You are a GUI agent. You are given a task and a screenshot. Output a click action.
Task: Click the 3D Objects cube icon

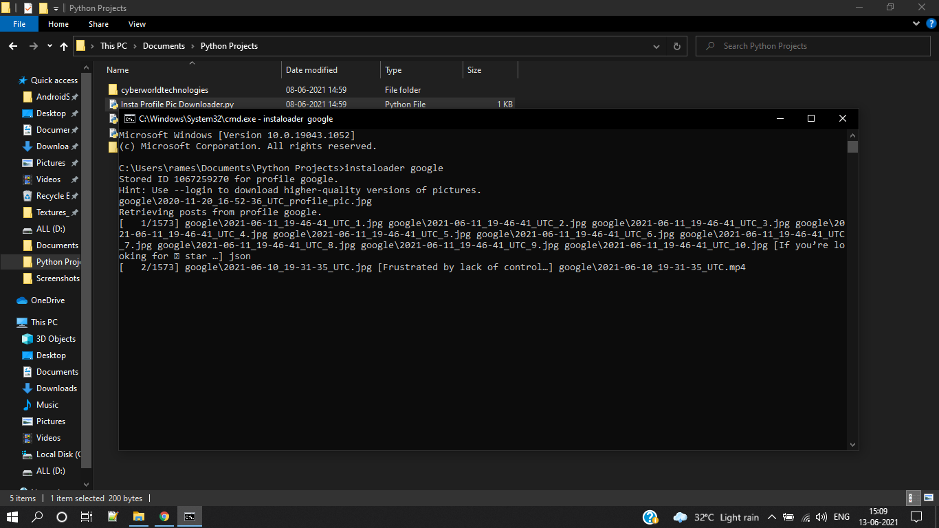tap(27, 339)
